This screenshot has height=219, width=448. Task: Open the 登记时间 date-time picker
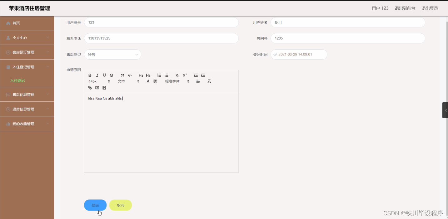tap(299, 54)
